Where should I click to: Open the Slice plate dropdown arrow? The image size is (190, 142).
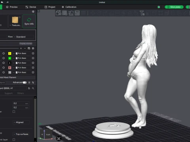166,7
